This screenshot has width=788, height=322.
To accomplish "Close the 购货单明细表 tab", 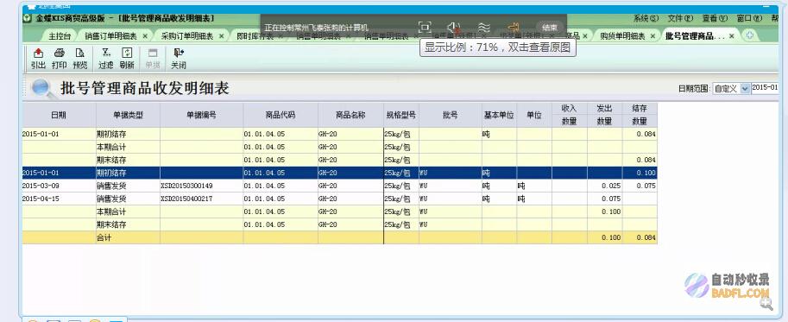I will tap(652, 36).
